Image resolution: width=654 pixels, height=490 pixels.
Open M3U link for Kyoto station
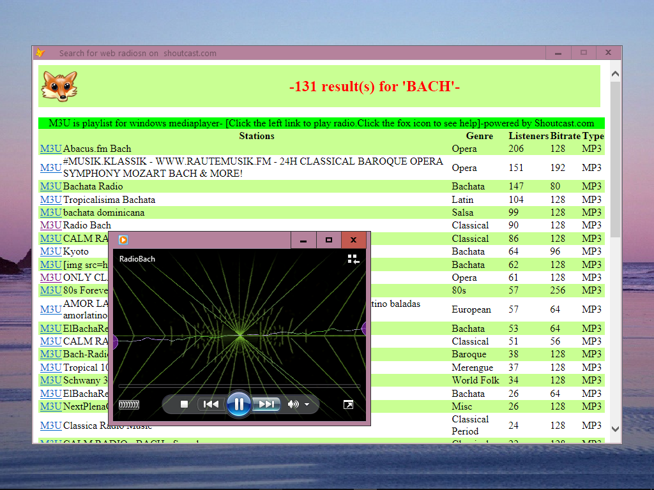point(51,251)
